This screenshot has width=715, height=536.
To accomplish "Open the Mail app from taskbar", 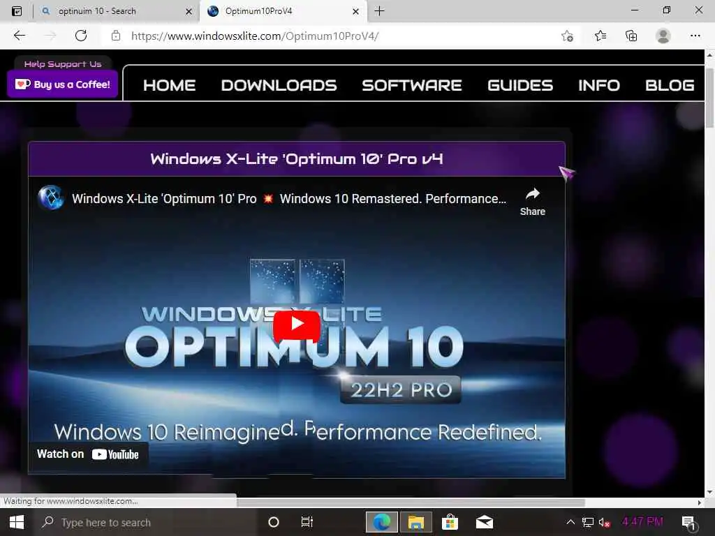I will [x=485, y=522].
